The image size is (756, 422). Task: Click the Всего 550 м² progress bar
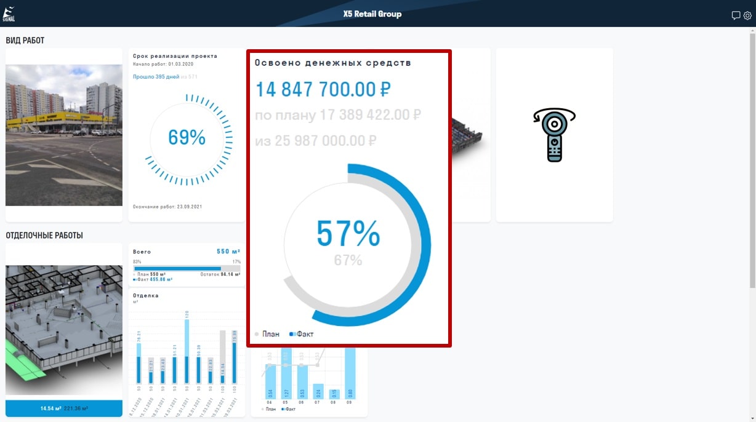[187, 269]
